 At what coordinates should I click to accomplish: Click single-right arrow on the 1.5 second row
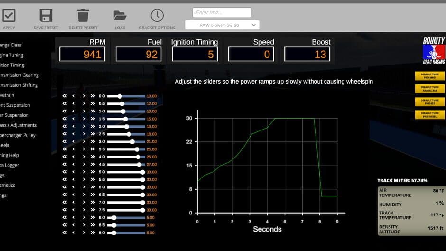[84, 119]
